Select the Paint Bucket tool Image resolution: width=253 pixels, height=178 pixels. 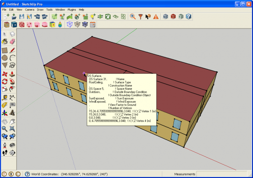[x=5, y=42]
